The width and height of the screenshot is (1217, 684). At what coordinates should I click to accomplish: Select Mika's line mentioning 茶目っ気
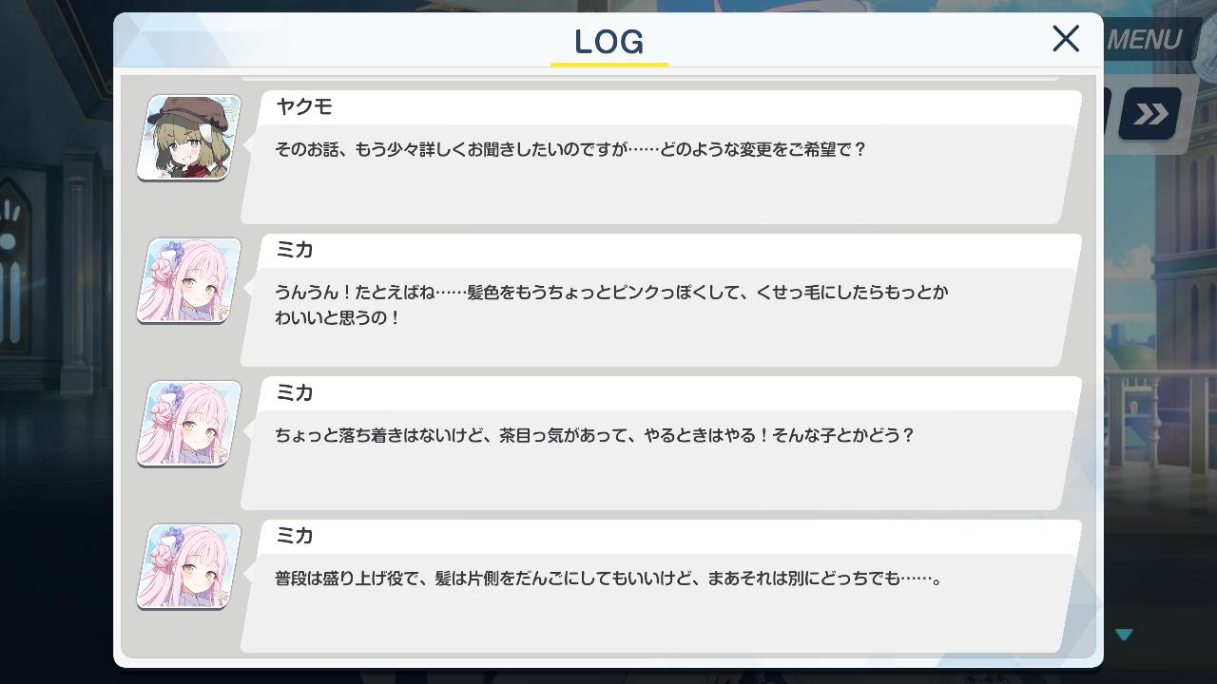[x=594, y=435]
